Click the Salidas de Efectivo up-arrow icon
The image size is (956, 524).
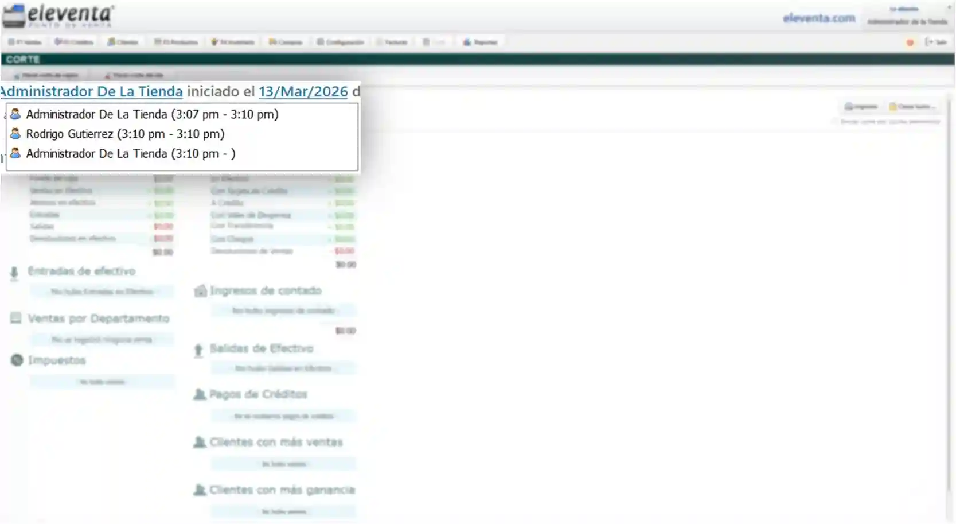(198, 350)
